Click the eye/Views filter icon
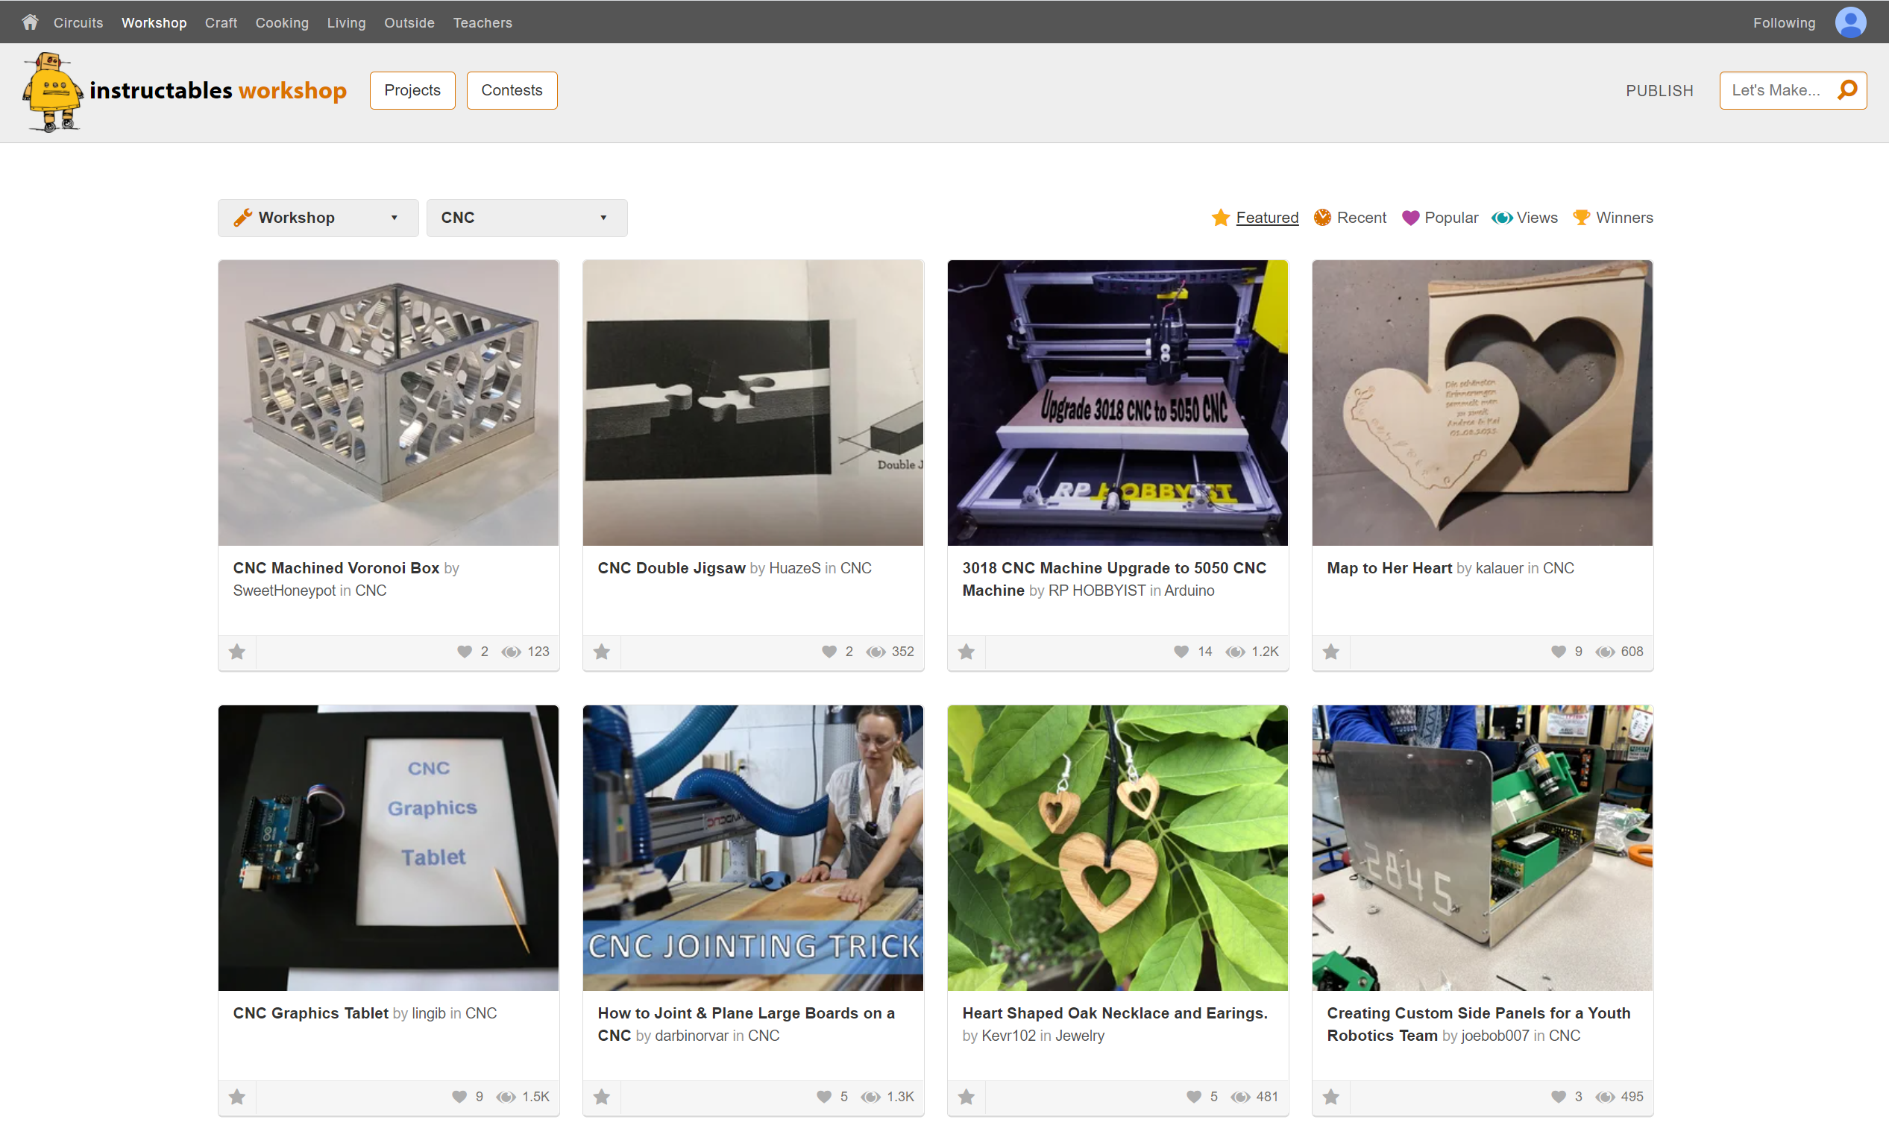The width and height of the screenshot is (1889, 1143). (1502, 217)
